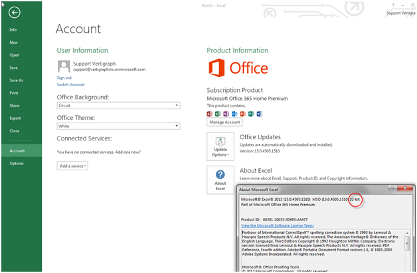
Task: Expand the Add a service menu
Action: pos(72,166)
